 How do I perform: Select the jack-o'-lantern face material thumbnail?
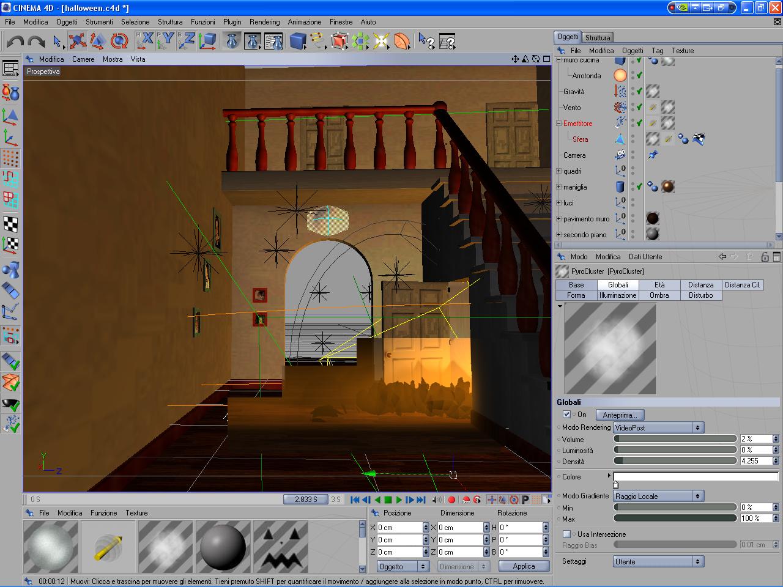[281, 546]
